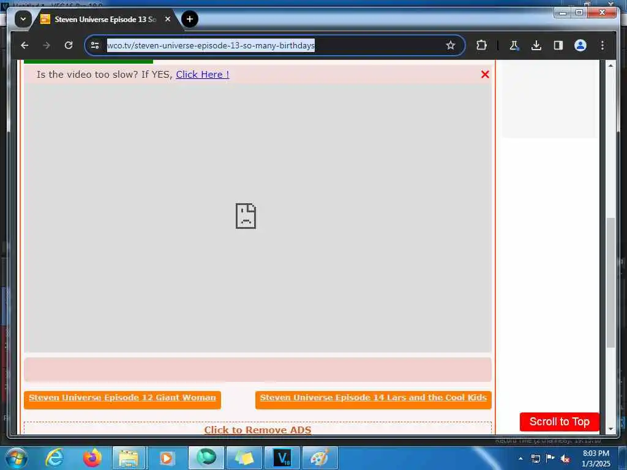This screenshot has height=470, width=627.
Task: Click the network tray icon
Action: coord(535,458)
